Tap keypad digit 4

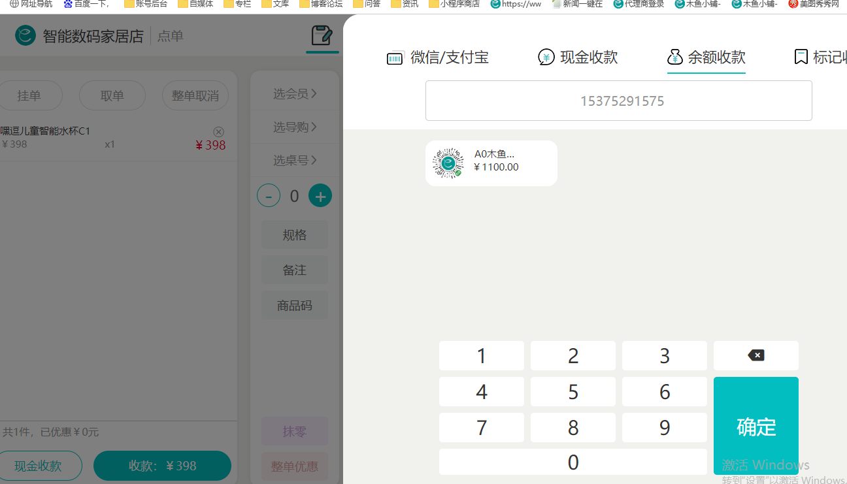(482, 391)
